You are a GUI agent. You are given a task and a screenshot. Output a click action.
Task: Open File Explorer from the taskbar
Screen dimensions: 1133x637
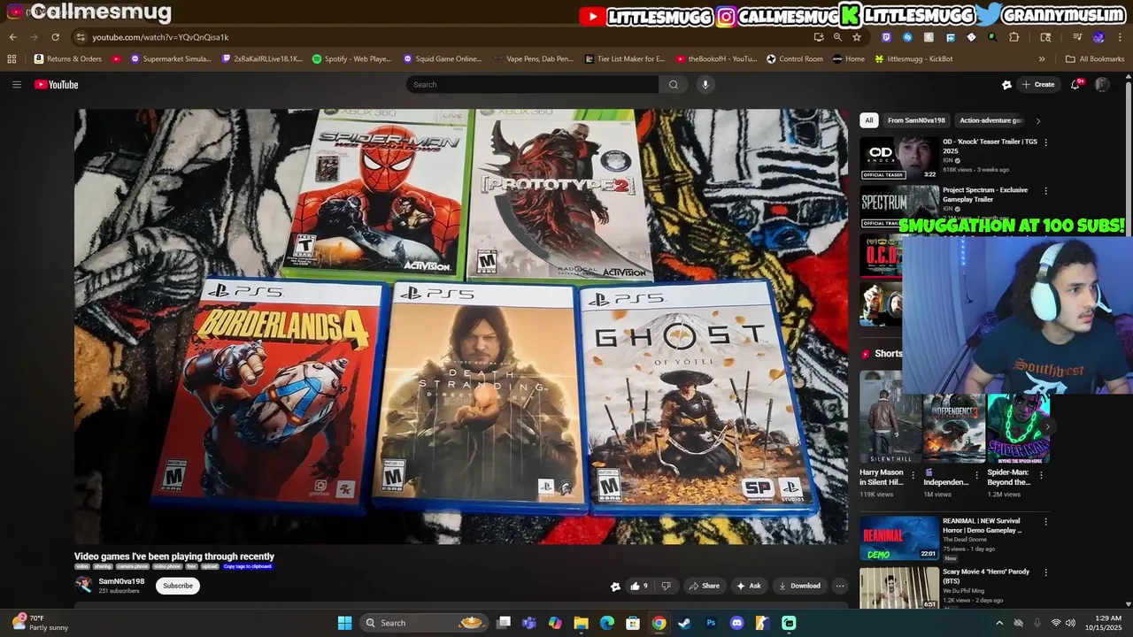pyautogui.click(x=581, y=623)
